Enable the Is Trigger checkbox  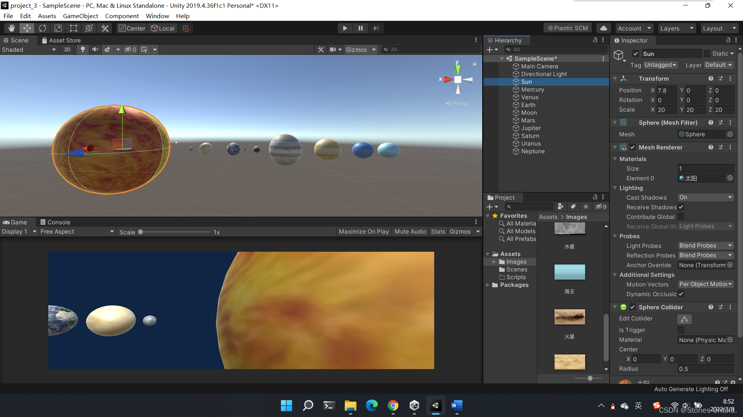click(681, 330)
